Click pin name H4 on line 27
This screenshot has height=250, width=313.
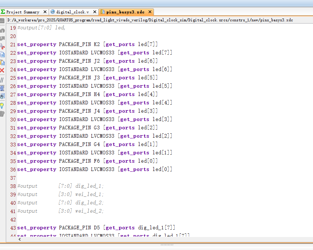(97, 94)
